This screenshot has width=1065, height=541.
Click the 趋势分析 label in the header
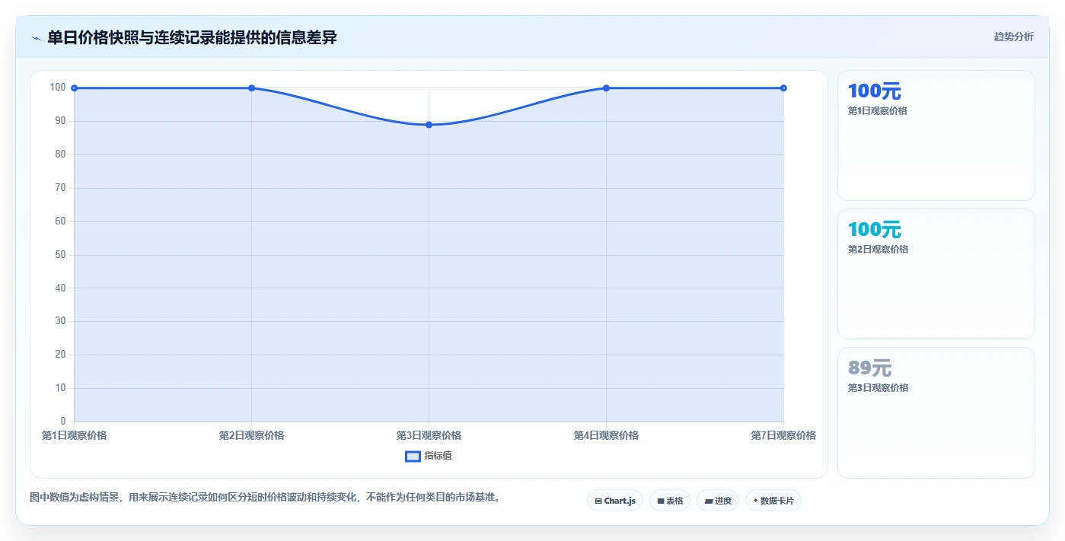pos(1013,37)
